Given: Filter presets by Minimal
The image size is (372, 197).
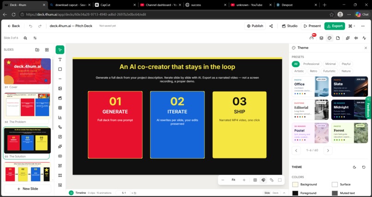Looking at the screenshot, I should coord(330,64).
